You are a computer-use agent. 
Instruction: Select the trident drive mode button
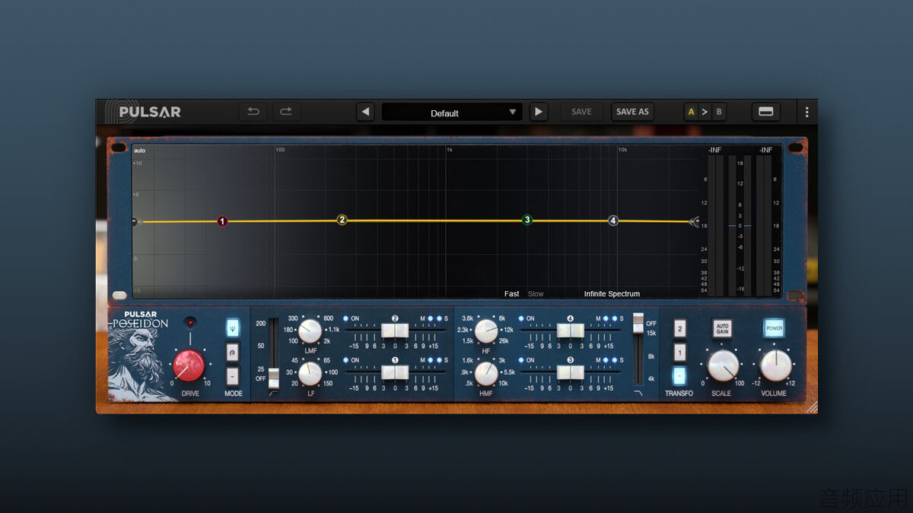(233, 328)
